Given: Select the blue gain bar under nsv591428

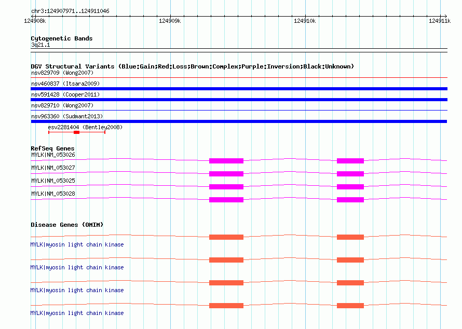Looking at the screenshot, I should tap(239, 100).
